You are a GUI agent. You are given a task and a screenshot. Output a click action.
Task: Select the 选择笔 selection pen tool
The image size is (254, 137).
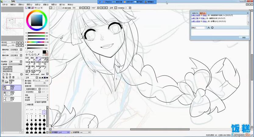(x=38, y=63)
